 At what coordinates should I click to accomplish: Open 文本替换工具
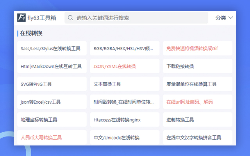pos(125,84)
